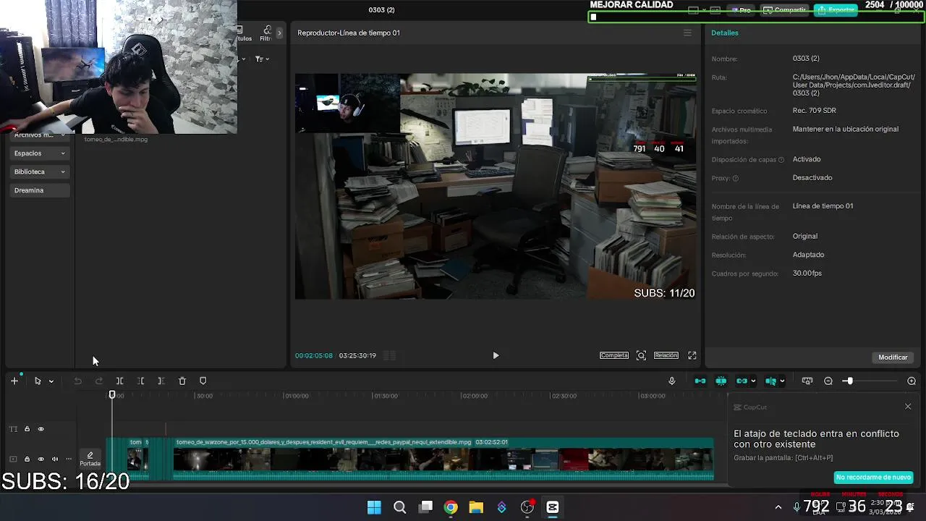
Task: Expand the Biblioteca sidebar section
Action: (x=40, y=171)
